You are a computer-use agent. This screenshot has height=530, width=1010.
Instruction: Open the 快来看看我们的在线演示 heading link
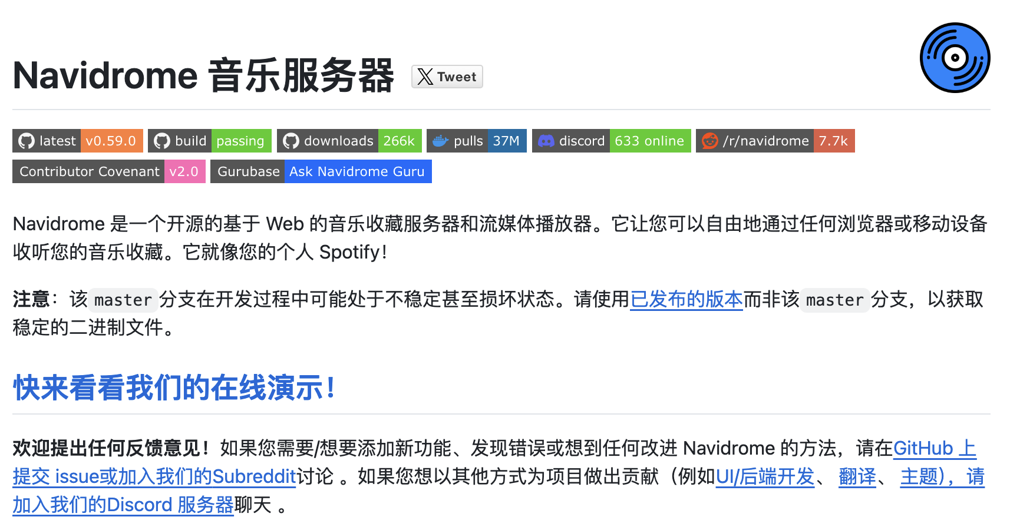click(174, 388)
